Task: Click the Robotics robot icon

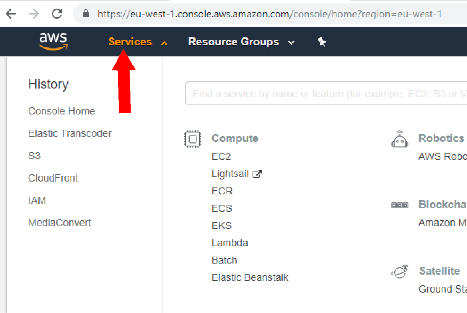Action: [400, 139]
